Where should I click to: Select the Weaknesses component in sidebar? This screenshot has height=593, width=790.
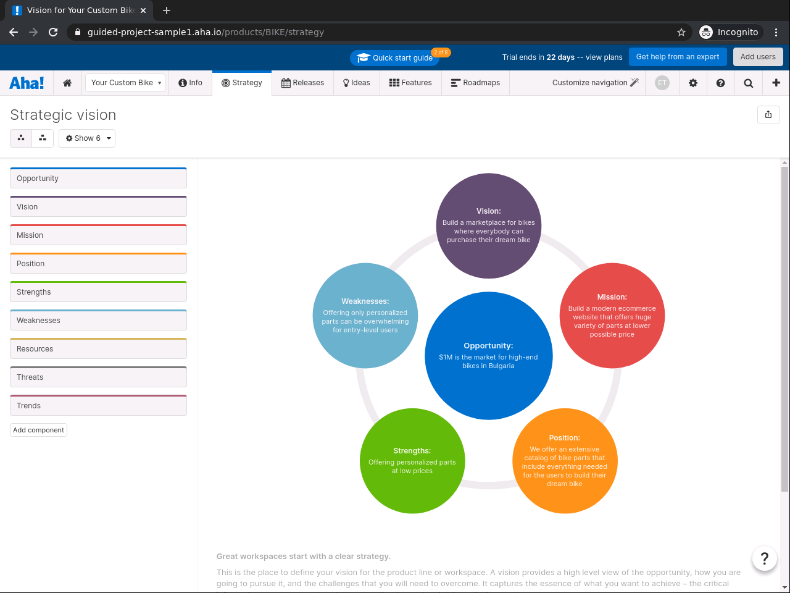click(x=98, y=320)
